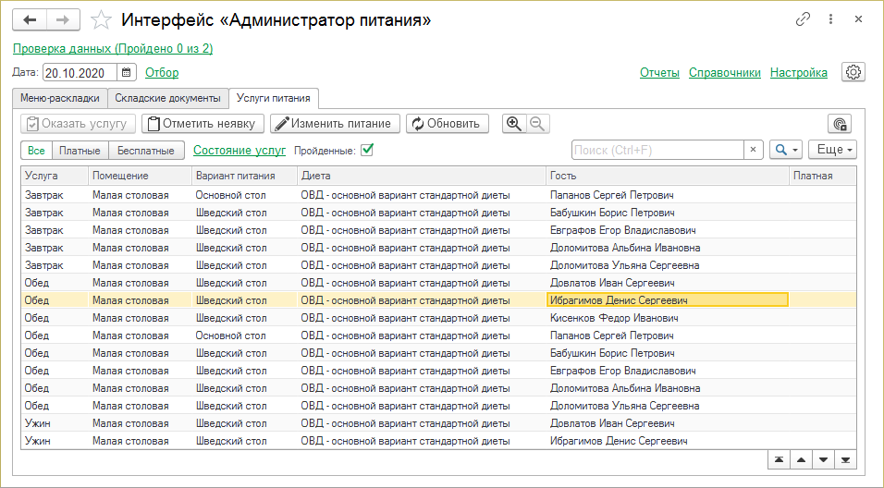Filter services by Платные
884x488 pixels.
point(80,150)
